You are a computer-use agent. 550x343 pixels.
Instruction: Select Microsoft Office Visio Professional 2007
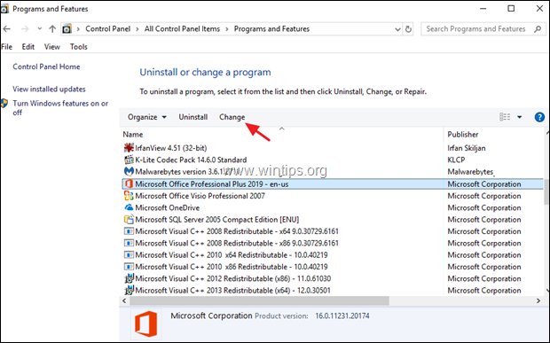coord(200,196)
